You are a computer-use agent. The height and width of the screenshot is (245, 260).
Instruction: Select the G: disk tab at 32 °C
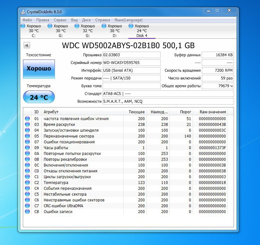point(88,31)
